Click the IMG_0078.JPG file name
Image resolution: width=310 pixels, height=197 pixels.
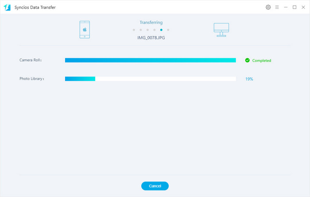click(x=151, y=38)
